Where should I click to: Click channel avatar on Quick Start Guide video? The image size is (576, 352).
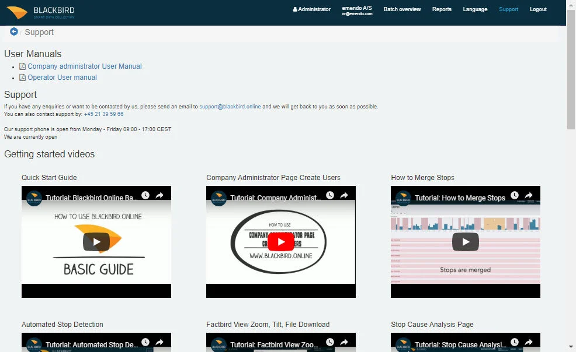[x=34, y=198]
